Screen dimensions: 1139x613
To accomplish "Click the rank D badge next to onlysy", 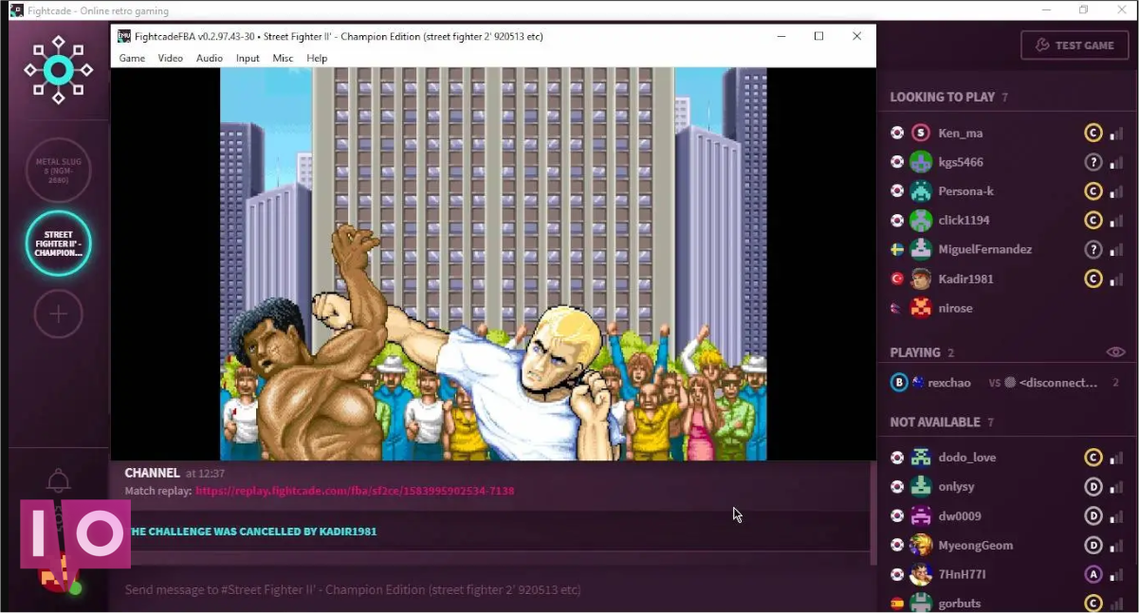I will point(1093,487).
